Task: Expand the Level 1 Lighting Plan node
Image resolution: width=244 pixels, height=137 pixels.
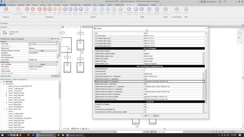Action: (x=6, y=102)
